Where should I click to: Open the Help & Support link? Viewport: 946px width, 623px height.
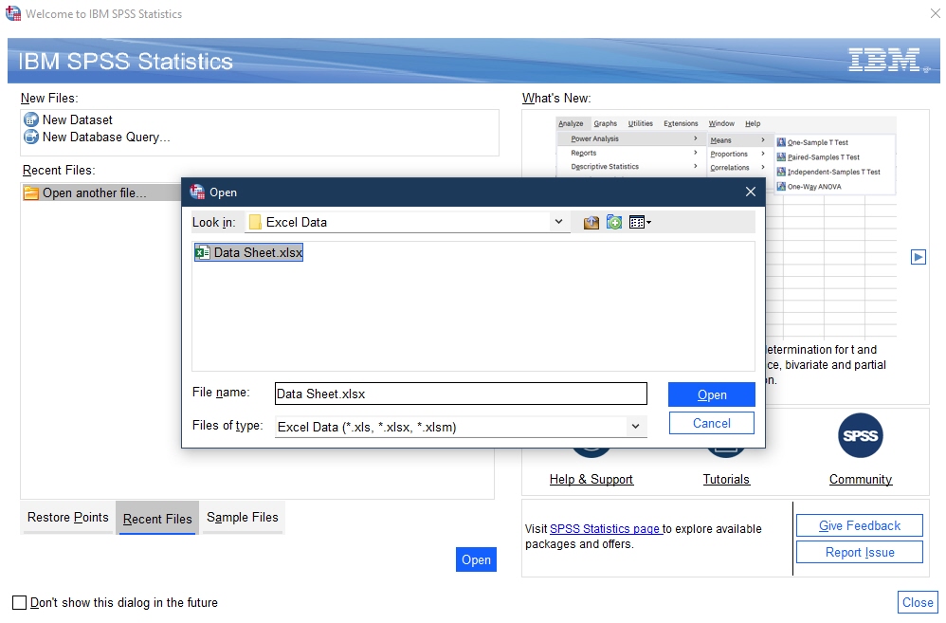coord(591,479)
